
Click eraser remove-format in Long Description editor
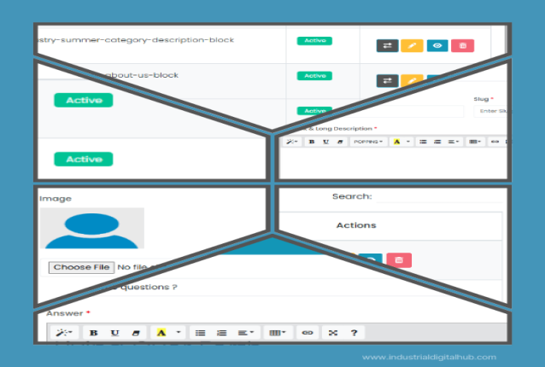click(340, 142)
